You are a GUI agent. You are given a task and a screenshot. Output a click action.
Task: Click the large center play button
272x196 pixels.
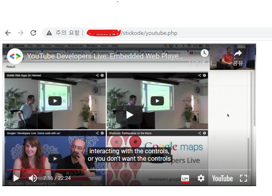129,115
